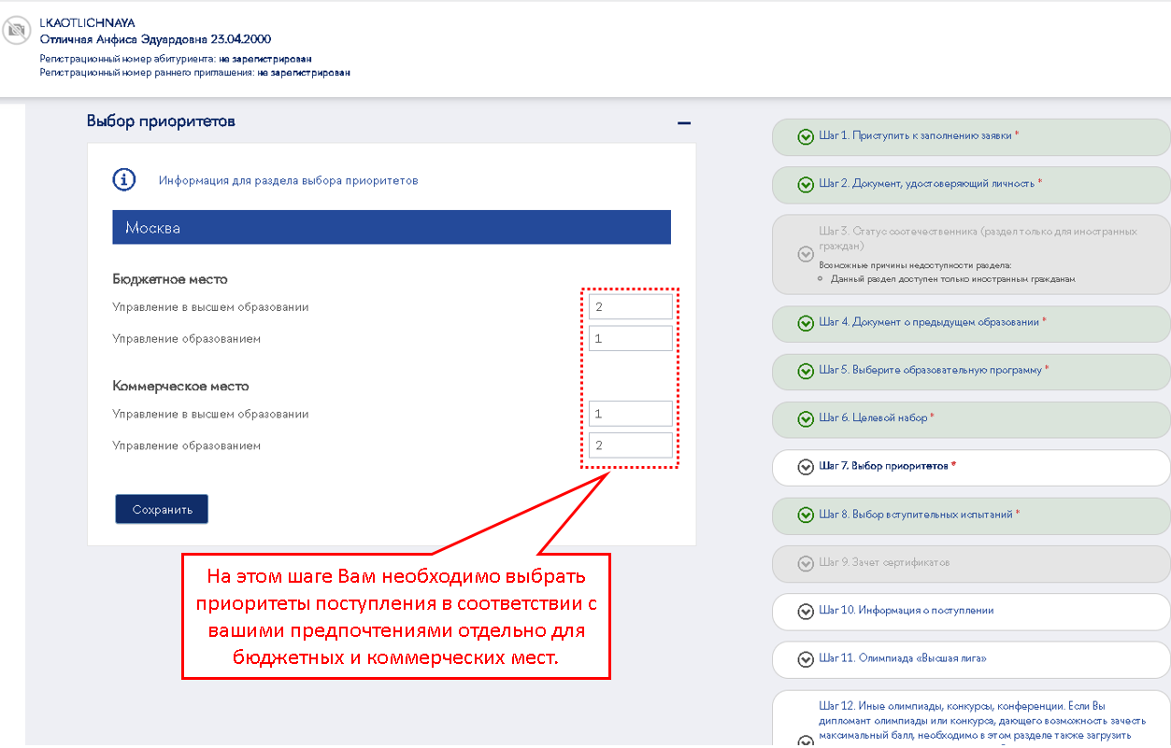Open Информация для раздела выбора приоритетов link
Image resolution: width=1171 pixels, height=748 pixels.
(288, 180)
